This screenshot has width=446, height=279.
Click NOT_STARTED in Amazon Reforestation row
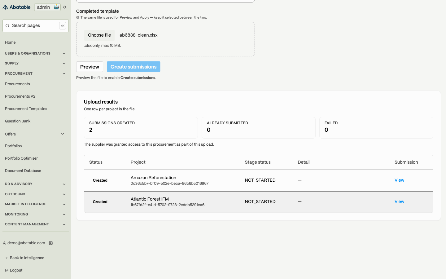click(x=260, y=180)
